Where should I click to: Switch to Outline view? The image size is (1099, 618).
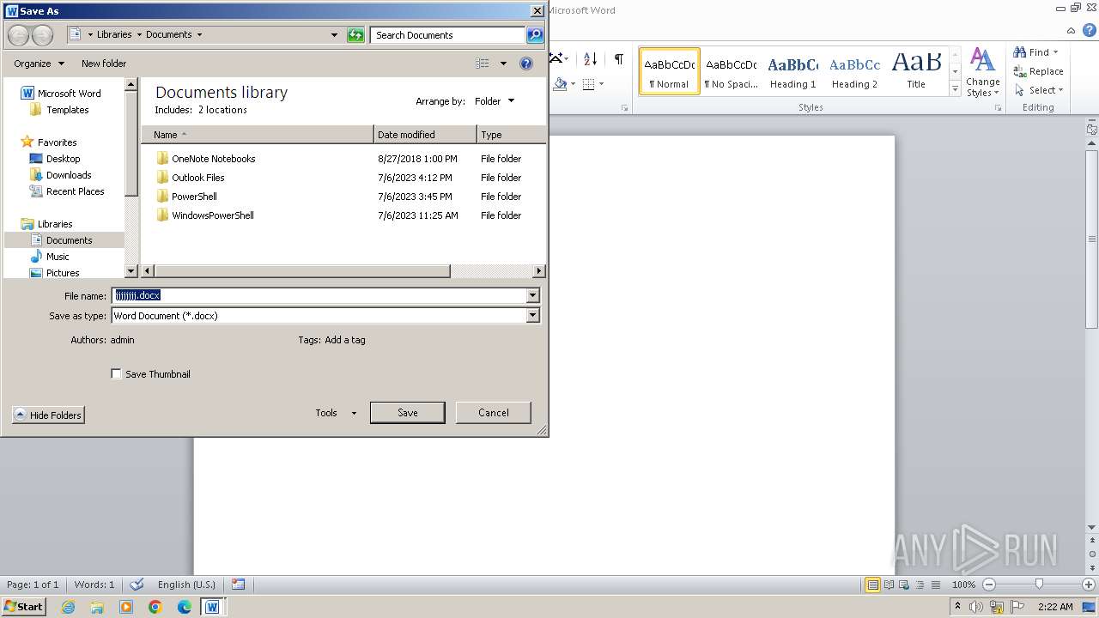[x=919, y=585]
